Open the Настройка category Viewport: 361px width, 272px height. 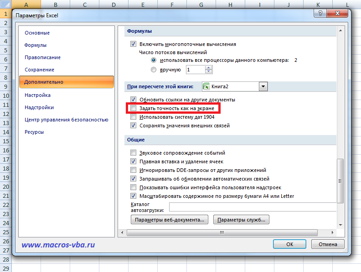[37, 95]
